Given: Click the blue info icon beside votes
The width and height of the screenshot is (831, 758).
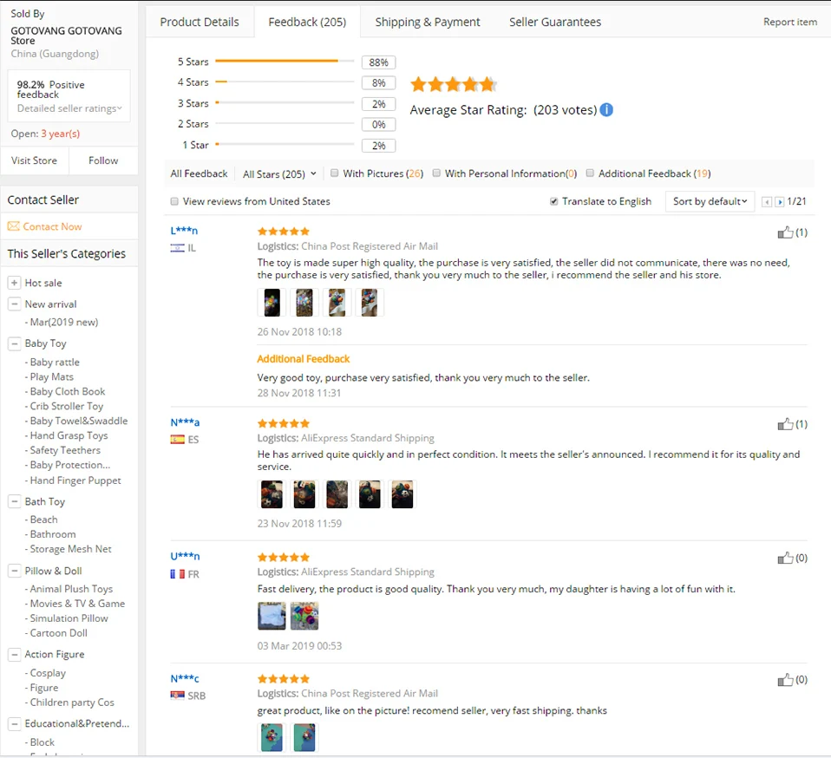Looking at the screenshot, I should click(x=606, y=109).
